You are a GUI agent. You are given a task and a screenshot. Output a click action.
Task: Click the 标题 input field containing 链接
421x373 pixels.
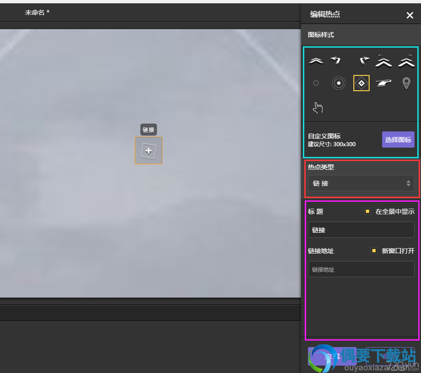coord(361,230)
